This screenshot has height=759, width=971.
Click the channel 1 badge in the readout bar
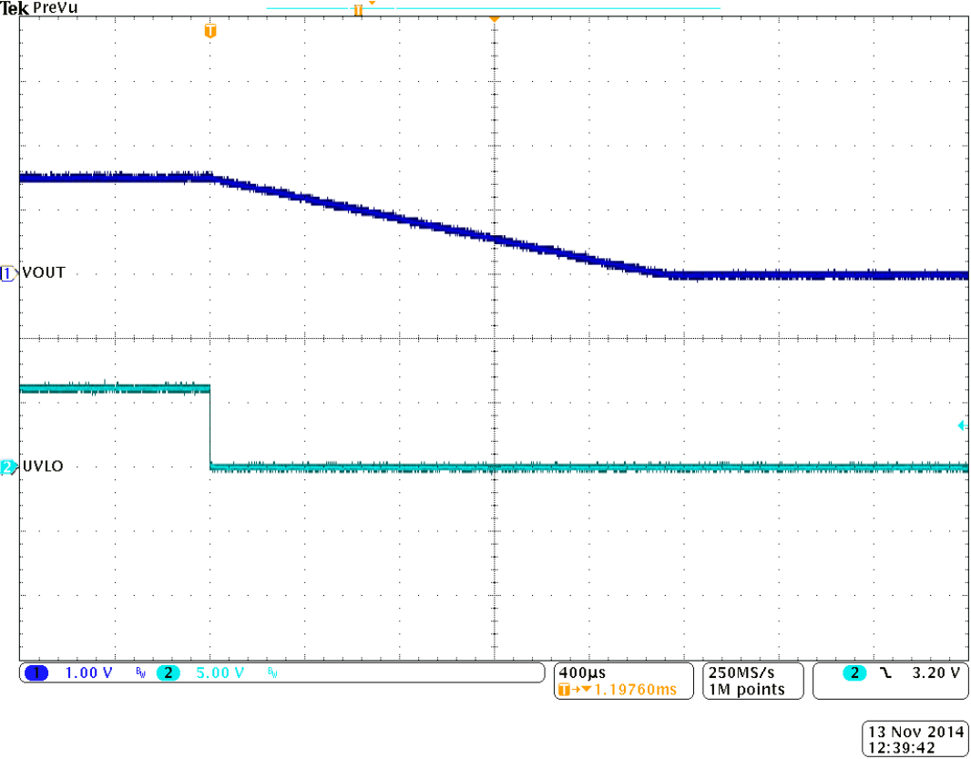37,673
